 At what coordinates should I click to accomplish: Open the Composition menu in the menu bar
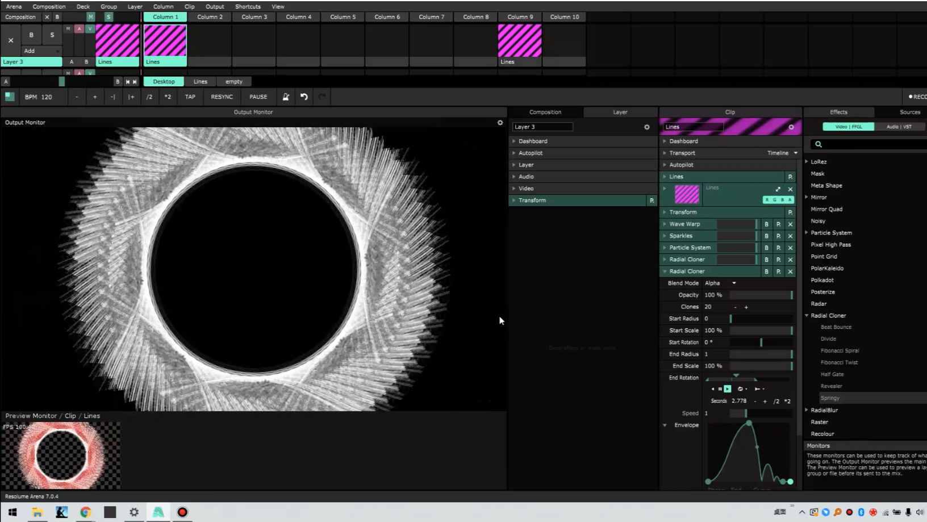[x=49, y=6]
